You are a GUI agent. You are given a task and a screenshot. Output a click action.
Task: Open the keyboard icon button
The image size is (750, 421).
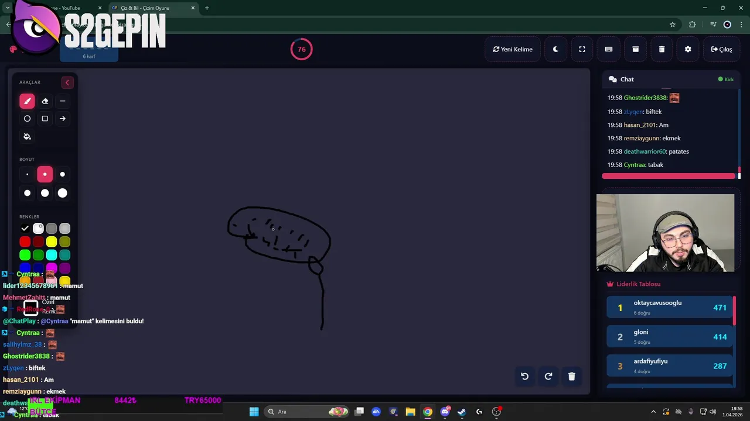coord(609,49)
